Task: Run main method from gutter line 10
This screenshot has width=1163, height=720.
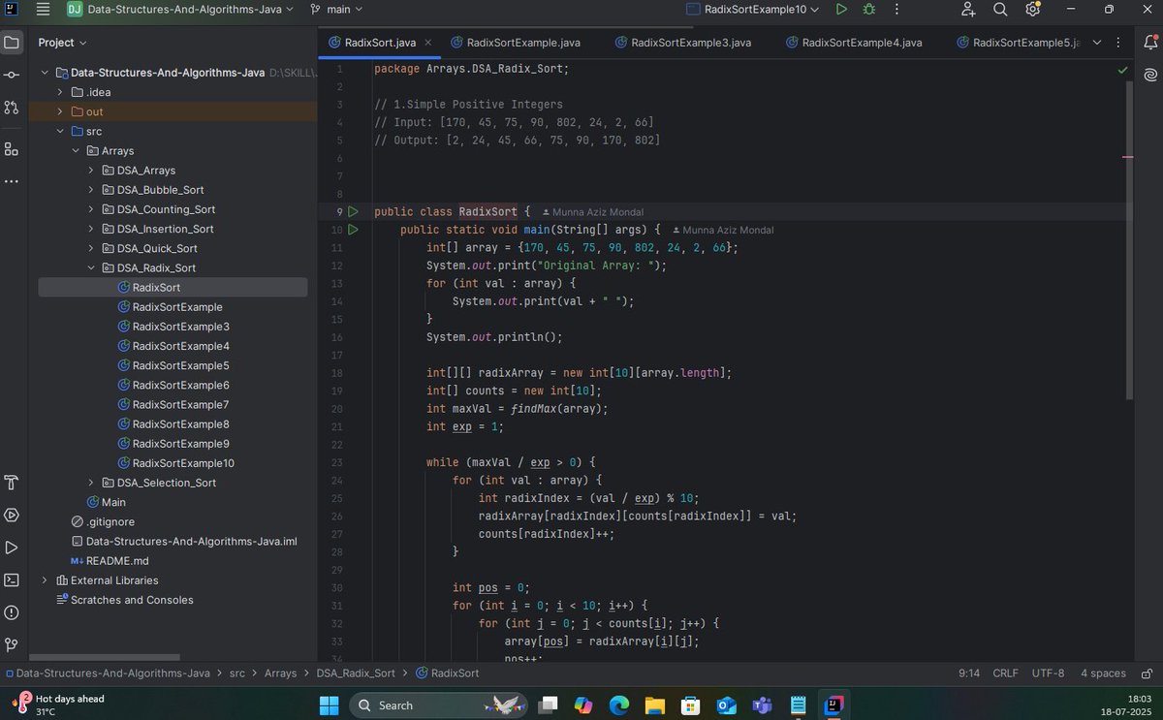Action: [x=353, y=230]
